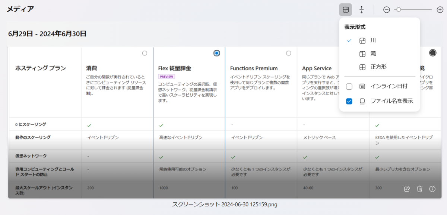Click the file name スクリーンショット 2024-06-30 125159.png
This screenshot has width=447, height=215.
pyautogui.click(x=225, y=204)
